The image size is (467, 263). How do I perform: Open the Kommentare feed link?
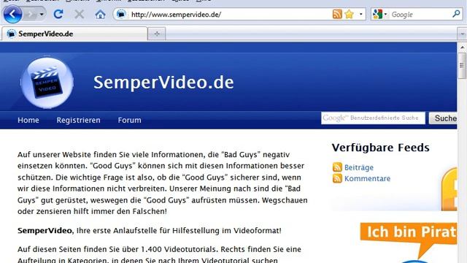367,178
